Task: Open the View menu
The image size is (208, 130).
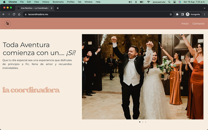Action: pos(37,2)
